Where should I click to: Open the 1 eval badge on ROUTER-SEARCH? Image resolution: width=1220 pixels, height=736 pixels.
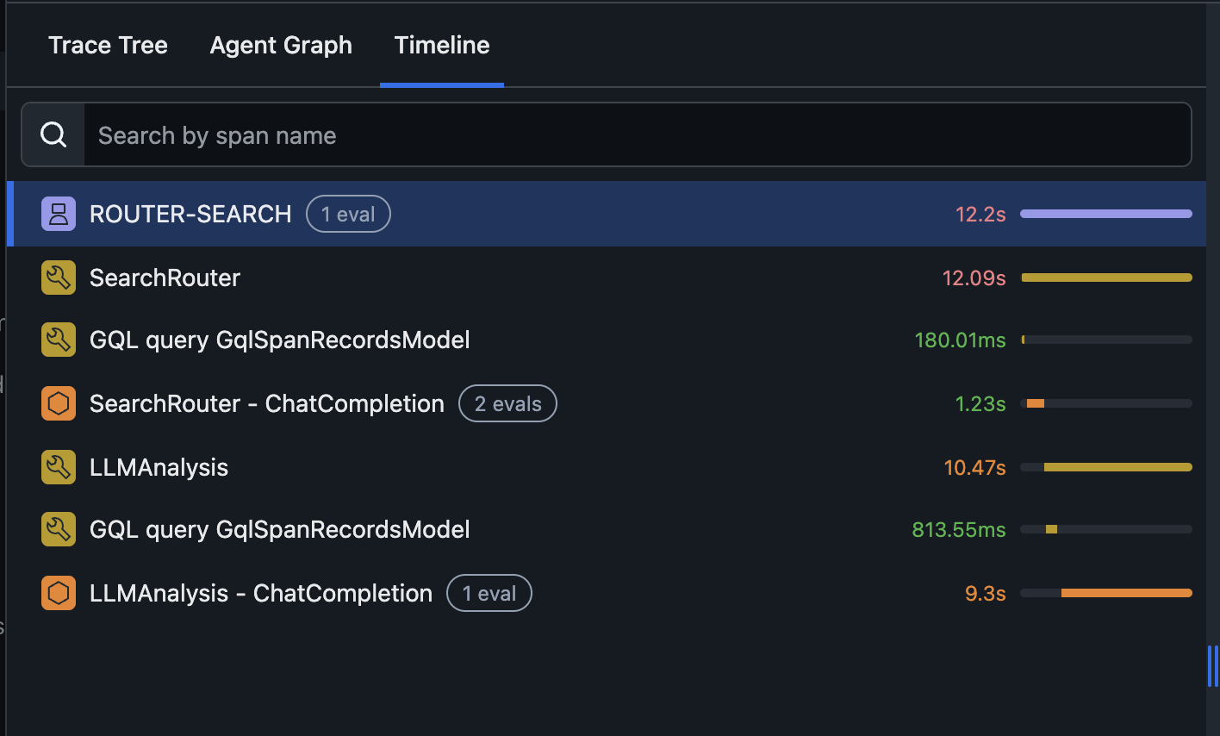click(x=348, y=214)
